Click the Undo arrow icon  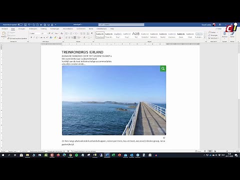point(29,24)
